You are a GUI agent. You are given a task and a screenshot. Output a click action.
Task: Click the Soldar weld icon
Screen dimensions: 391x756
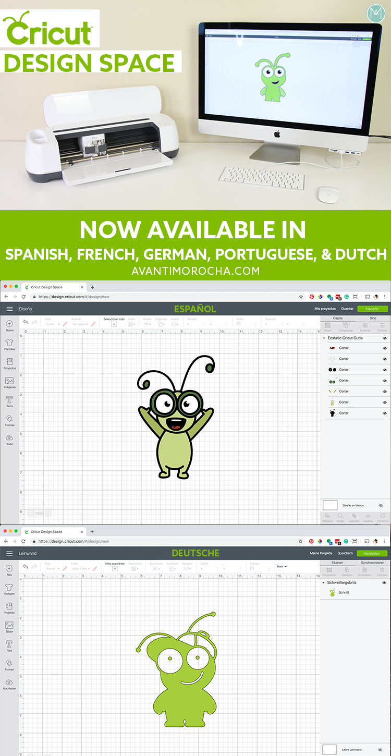coord(340,517)
